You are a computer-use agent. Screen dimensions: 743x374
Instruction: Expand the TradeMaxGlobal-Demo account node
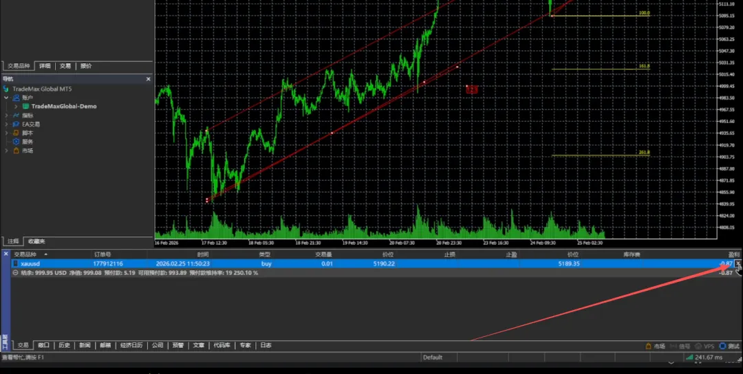16,107
